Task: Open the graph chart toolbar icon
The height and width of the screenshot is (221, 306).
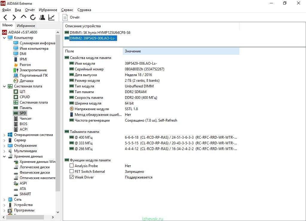Action: (x=51, y=17)
